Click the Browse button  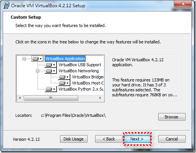coord(172,117)
